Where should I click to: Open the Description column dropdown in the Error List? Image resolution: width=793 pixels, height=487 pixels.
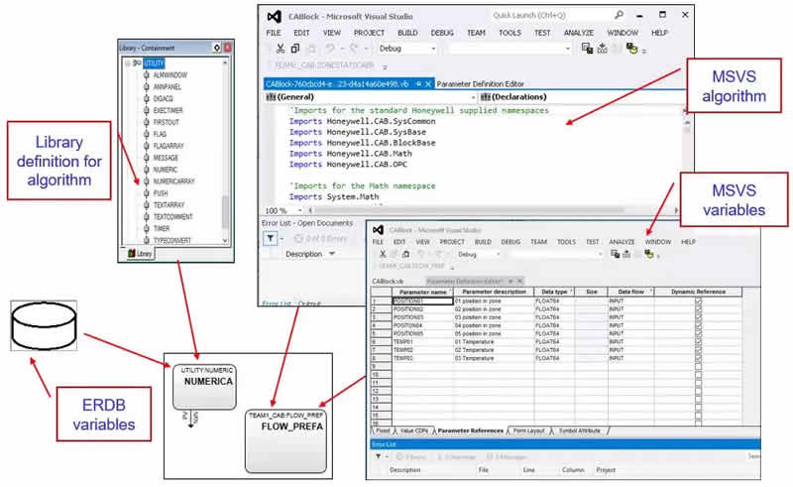click(x=332, y=254)
